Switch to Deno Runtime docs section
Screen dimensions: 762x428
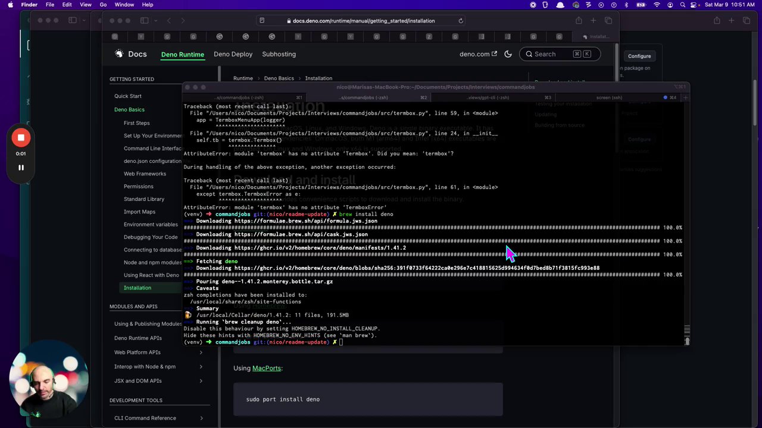tap(183, 54)
